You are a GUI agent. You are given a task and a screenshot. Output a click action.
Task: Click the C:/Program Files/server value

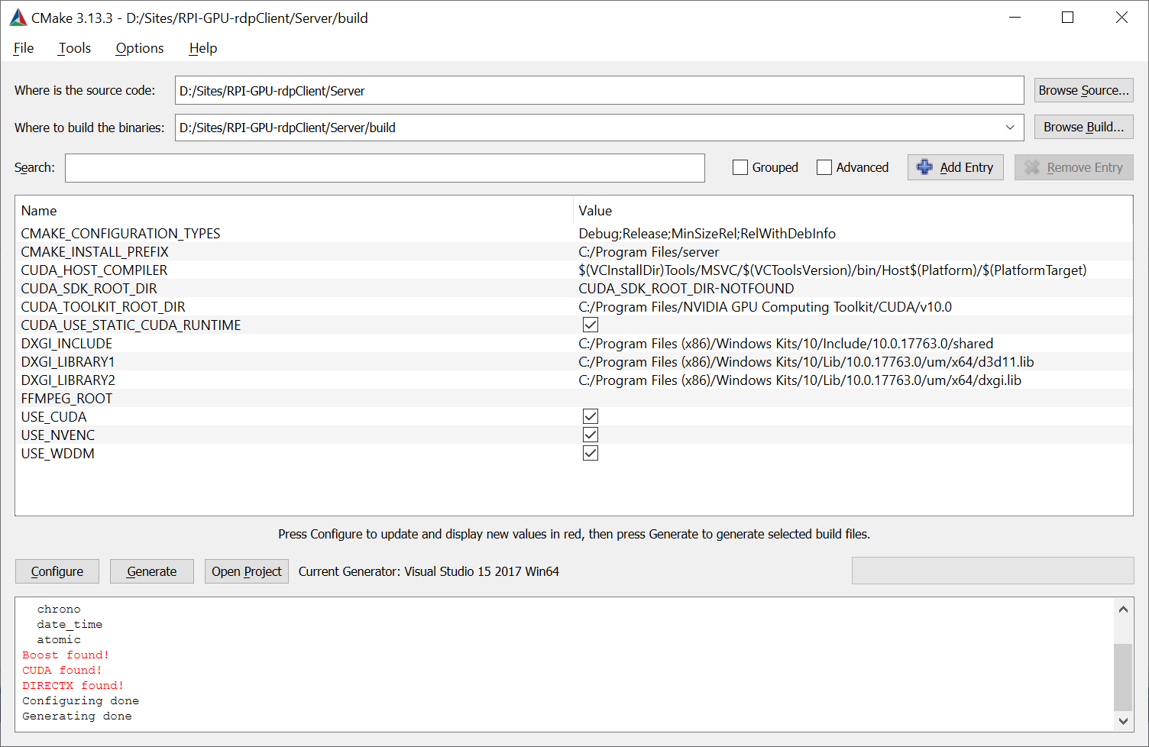(649, 251)
